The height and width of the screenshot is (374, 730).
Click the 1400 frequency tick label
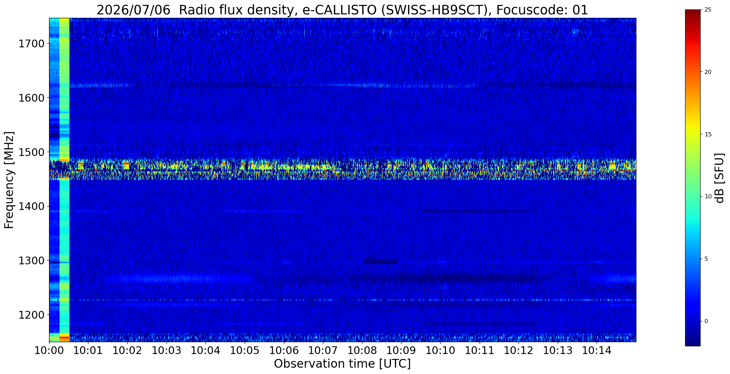tap(31, 206)
